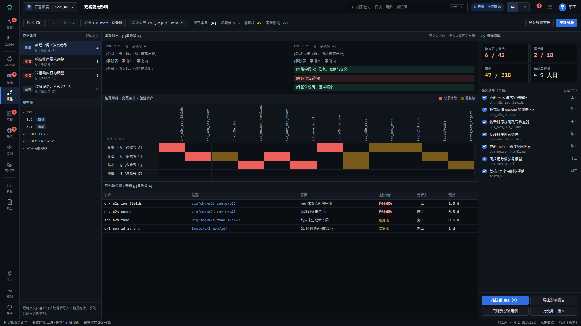The image size is (581, 326).
Task: Click the 必须修改 red legend swatch
Action: coord(441,98)
